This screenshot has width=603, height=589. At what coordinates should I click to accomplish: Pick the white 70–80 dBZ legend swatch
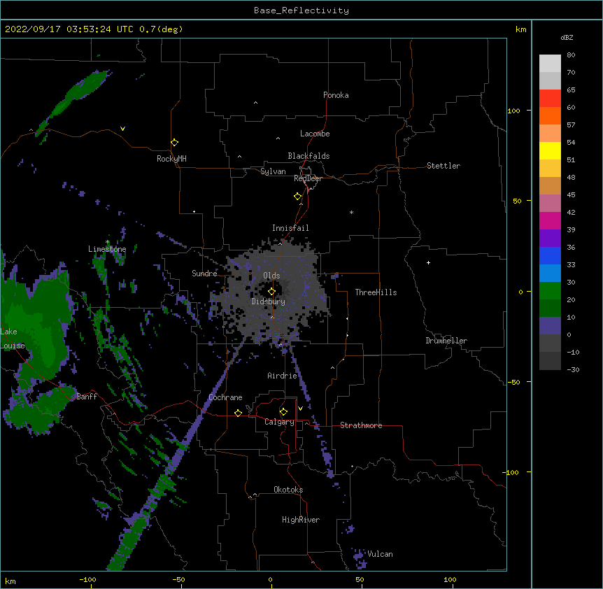[550, 64]
